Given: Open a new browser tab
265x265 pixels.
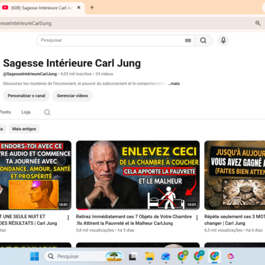Looking at the screenshot, I should pyautogui.click(x=92, y=7).
